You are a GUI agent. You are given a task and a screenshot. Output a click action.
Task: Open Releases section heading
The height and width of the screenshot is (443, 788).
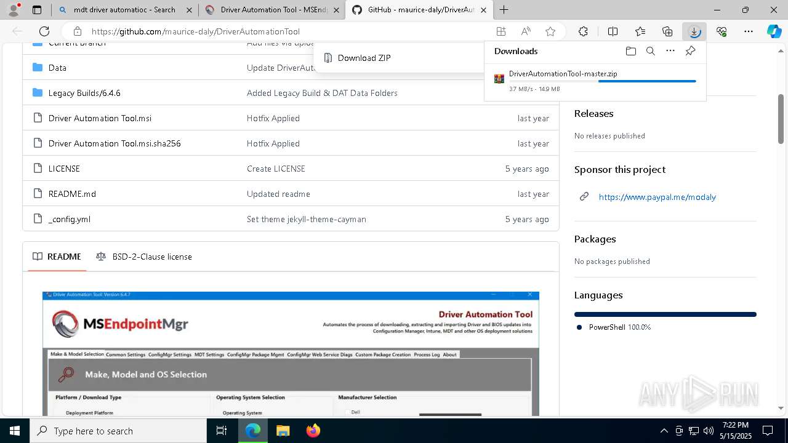point(593,113)
